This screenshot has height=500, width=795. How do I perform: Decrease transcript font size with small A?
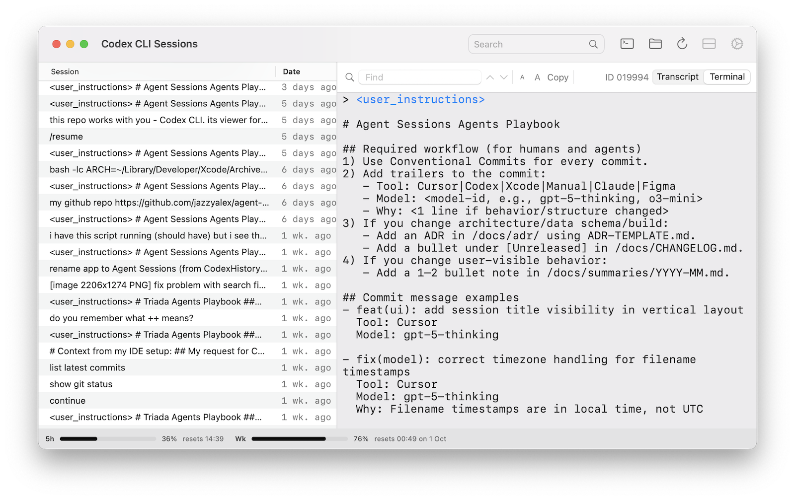click(522, 77)
